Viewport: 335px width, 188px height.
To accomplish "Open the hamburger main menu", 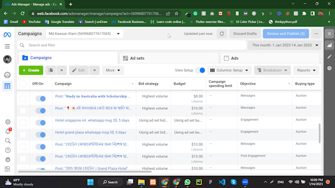I will click(7, 46).
